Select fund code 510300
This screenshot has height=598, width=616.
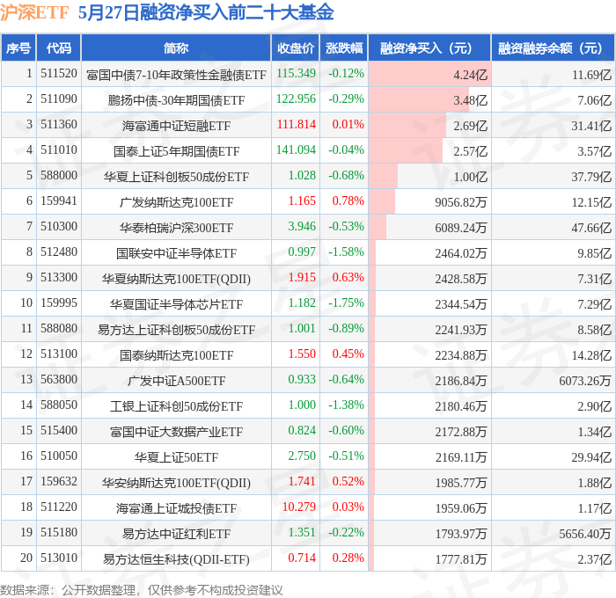(59, 227)
